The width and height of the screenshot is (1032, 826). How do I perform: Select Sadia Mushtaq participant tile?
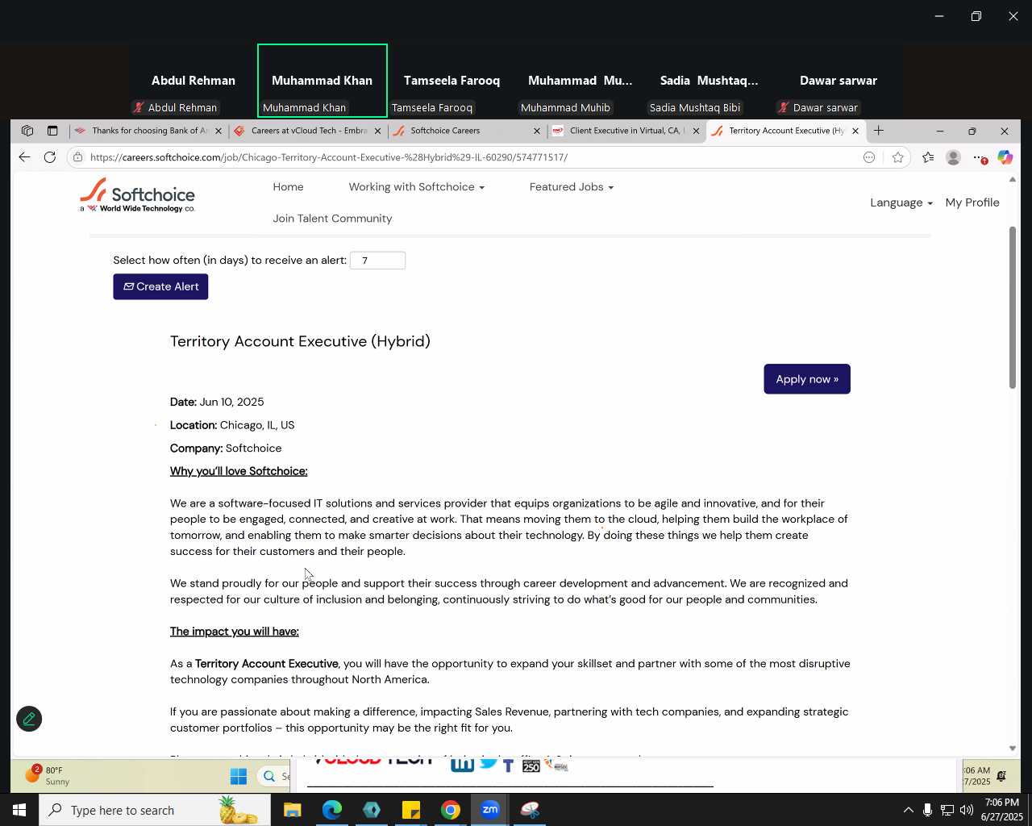pyautogui.click(x=709, y=81)
